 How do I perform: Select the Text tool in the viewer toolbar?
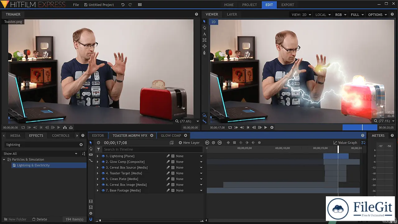[x=204, y=34]
